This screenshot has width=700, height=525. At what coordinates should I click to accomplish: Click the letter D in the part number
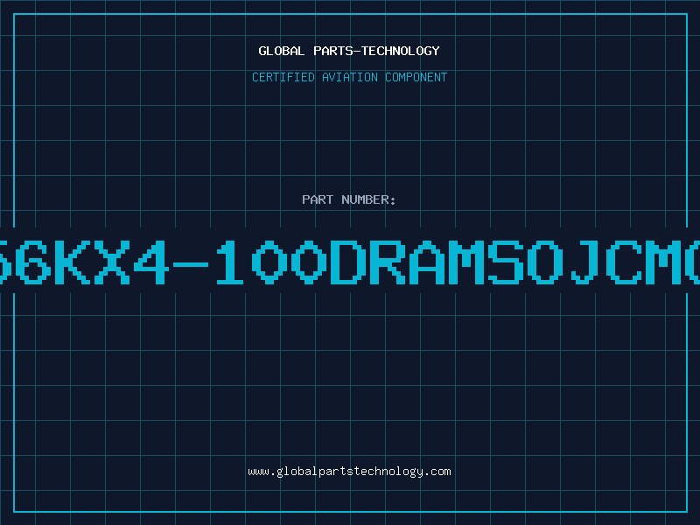coord(347,262)
